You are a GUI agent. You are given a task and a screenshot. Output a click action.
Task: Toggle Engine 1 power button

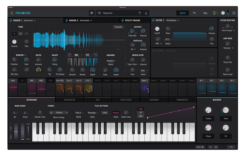pyautogui.click(x=11, y=20)
